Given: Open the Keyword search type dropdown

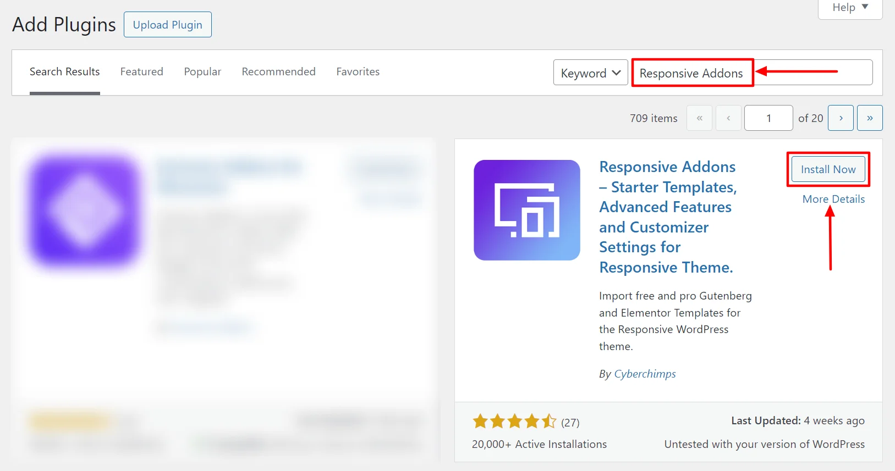Looking at the screenshot, I should tap(591, 73).
